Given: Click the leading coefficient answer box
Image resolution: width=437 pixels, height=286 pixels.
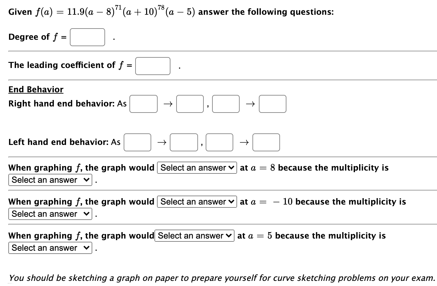Looking at the screenshot, I should coord(153,66).
